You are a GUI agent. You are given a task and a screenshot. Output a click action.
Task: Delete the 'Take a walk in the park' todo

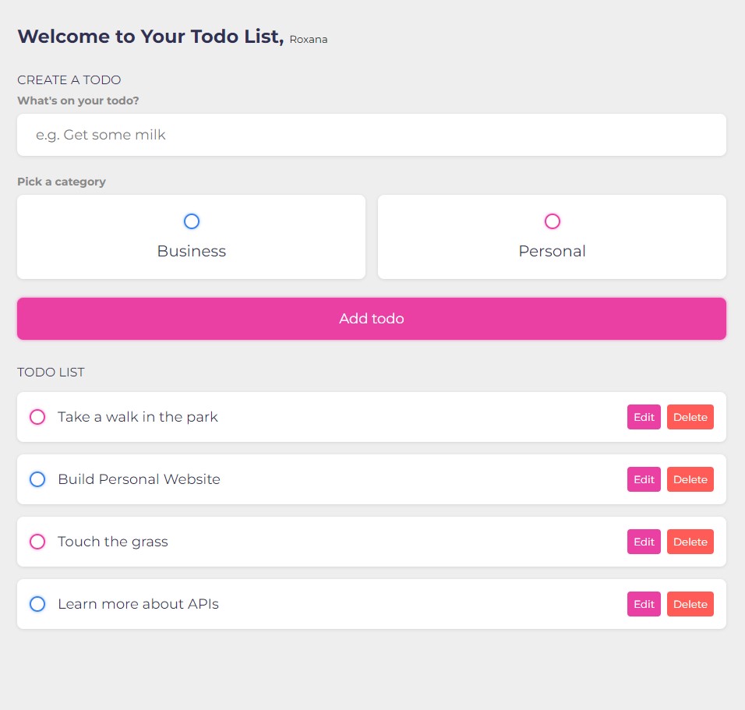pyautogui.click(x=690, y=417)
